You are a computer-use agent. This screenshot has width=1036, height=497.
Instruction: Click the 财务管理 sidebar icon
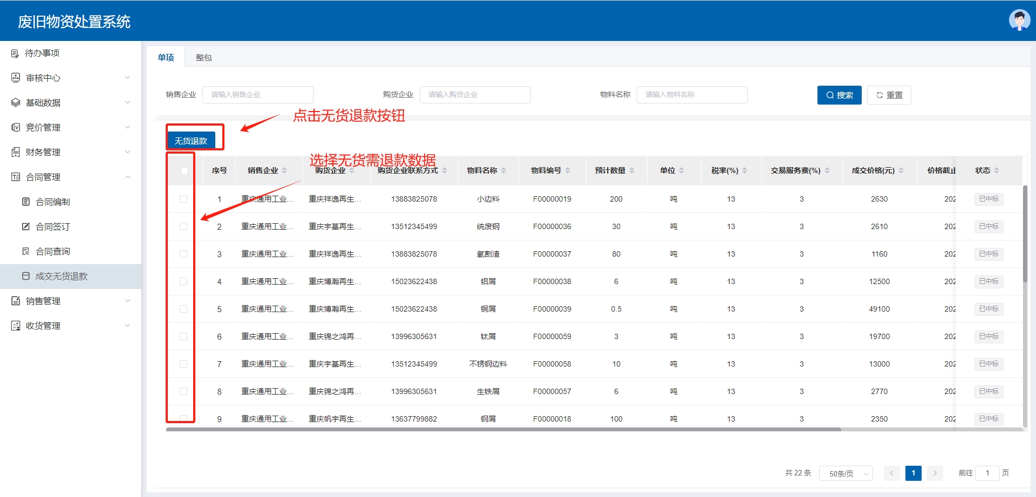click(x=16, y=153)
